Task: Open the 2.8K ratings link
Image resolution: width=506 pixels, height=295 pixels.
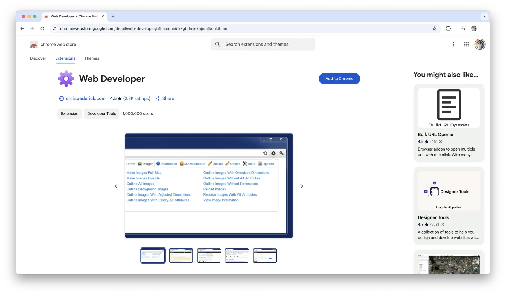Action: [x=137, y=98]
